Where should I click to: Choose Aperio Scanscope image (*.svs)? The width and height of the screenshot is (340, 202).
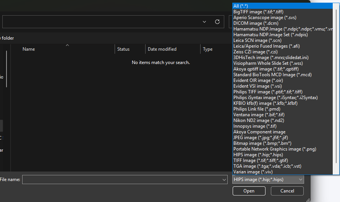coord(283,18)
